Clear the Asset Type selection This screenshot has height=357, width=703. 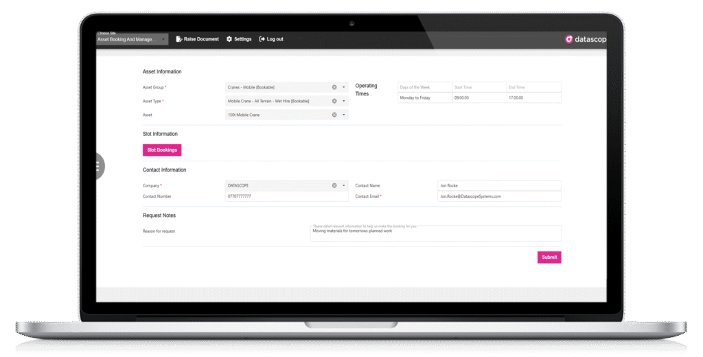334,101
